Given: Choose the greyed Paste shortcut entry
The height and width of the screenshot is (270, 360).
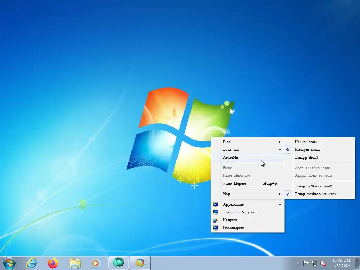Looking at the screenshot, I should pos(247,176).
